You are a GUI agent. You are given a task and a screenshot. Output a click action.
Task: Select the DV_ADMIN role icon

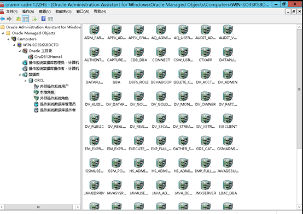point(228,74)
